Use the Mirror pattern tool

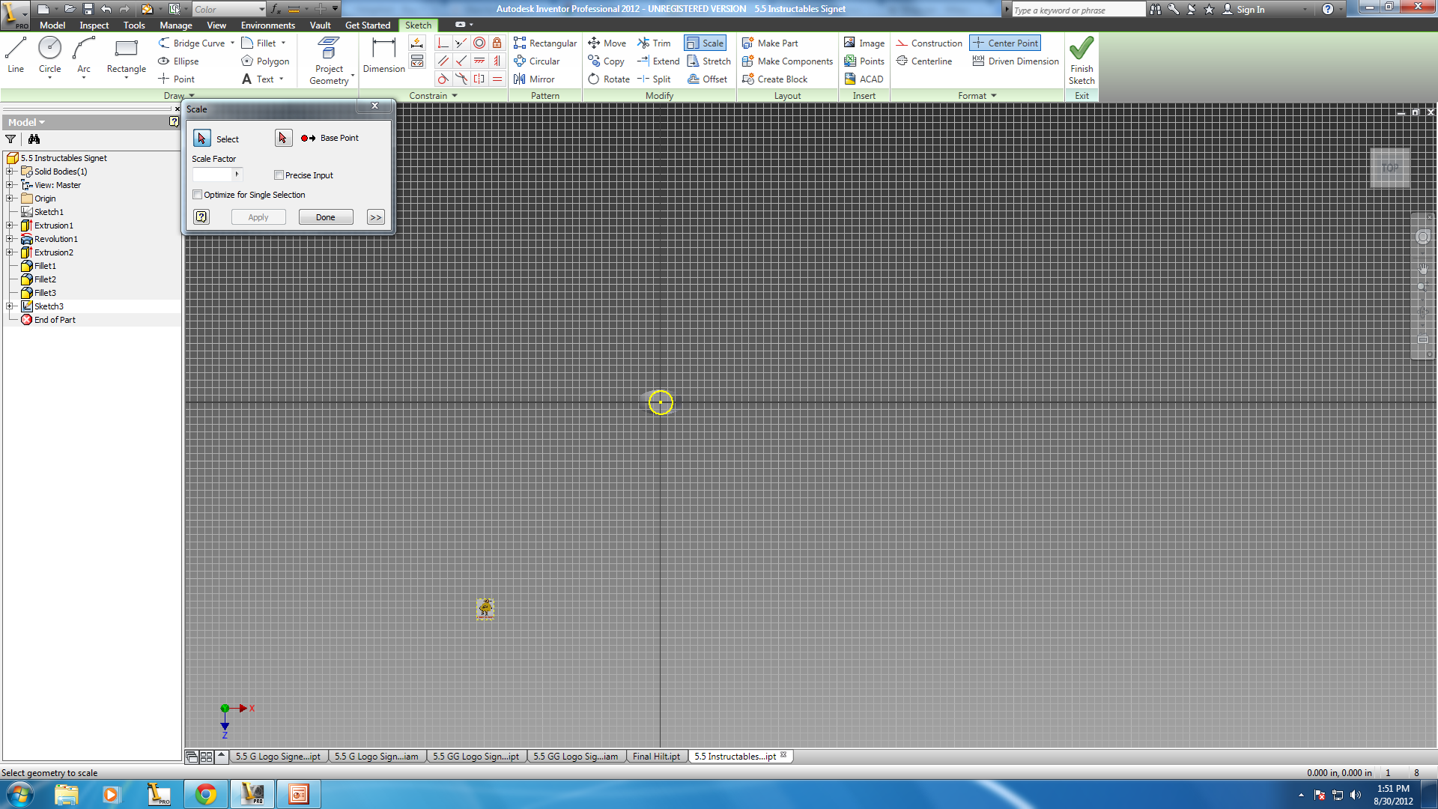click(534, 79)
